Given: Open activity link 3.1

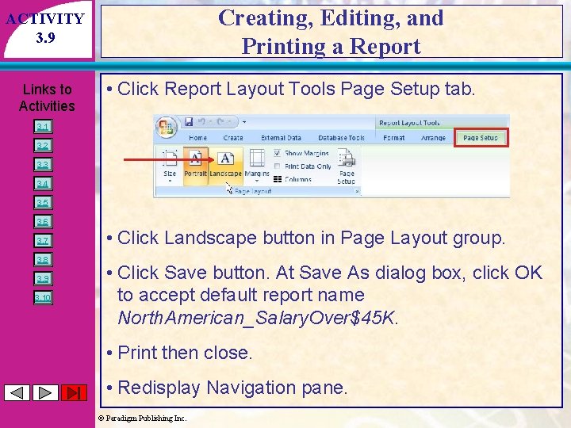Looking at the screenshot, I should (43, 126).
